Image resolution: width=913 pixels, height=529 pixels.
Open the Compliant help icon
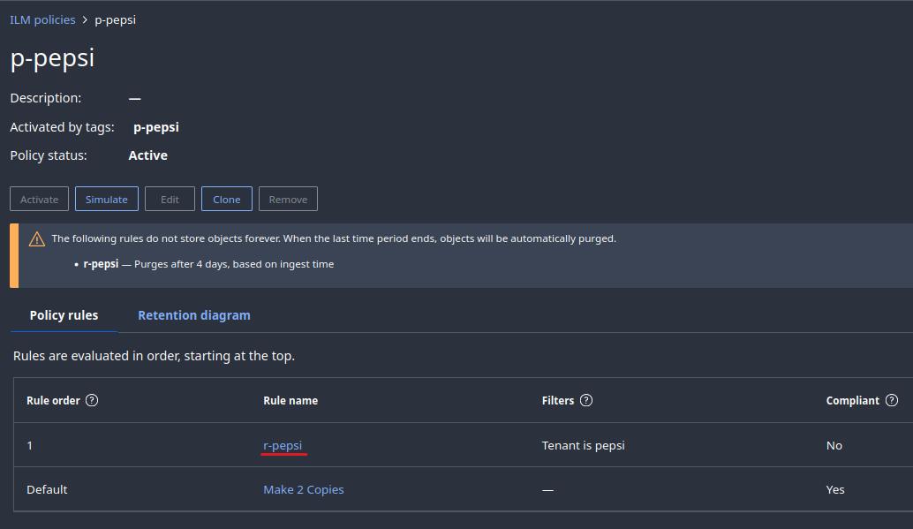[892, 400]
